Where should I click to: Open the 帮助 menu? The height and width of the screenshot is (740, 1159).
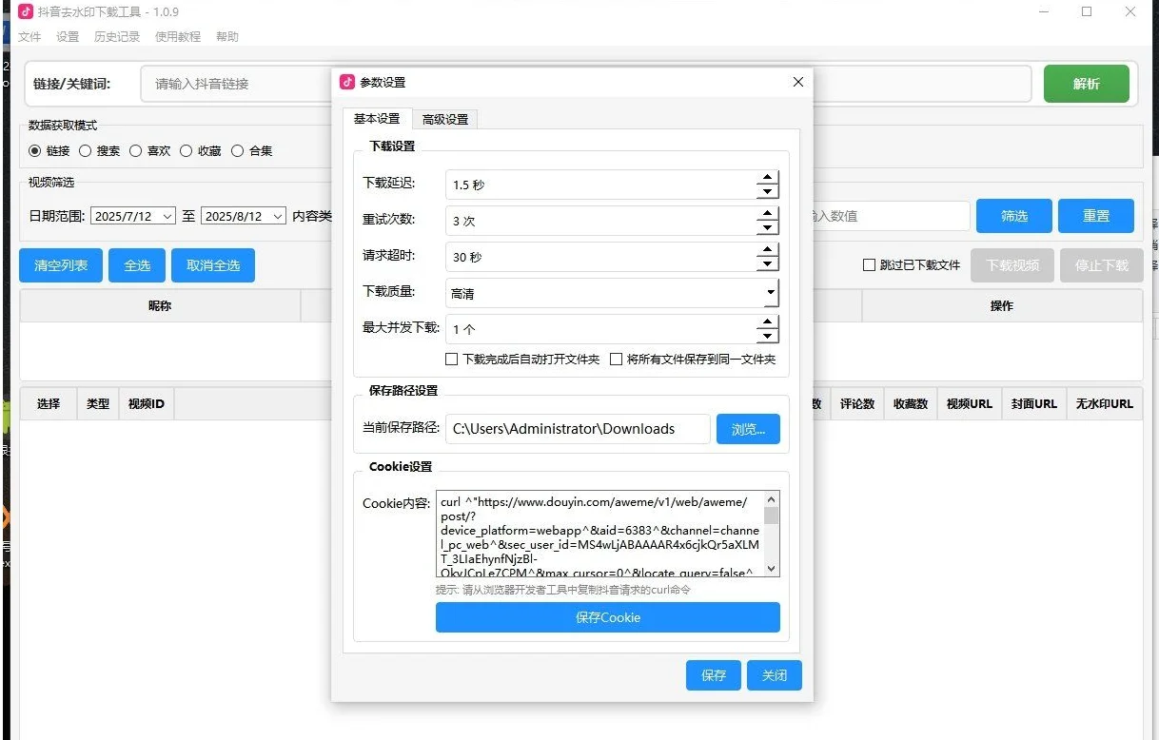(x=227, y=37)
